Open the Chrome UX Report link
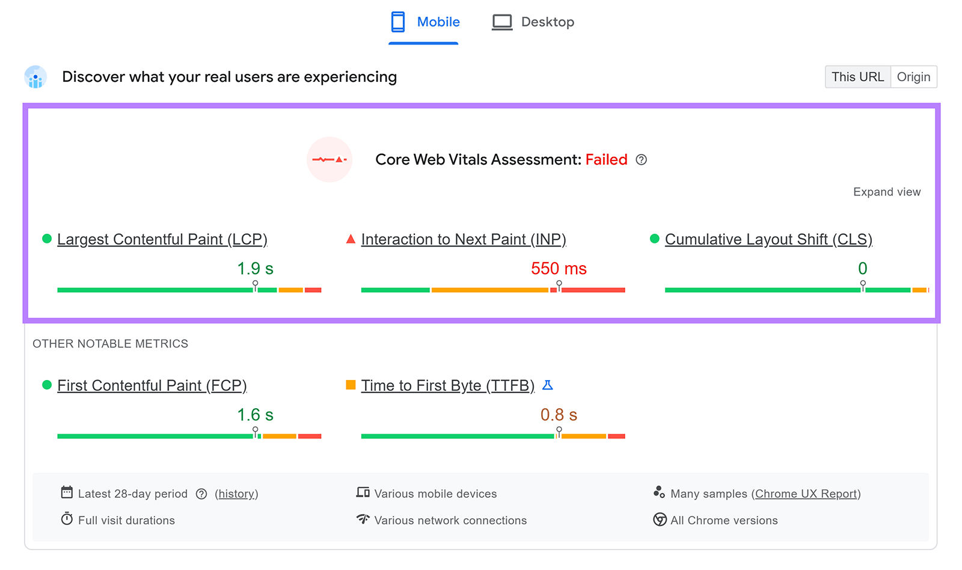The width and height of the screenshot is (962, 570). pyautogui.click(x=806, y=493)
